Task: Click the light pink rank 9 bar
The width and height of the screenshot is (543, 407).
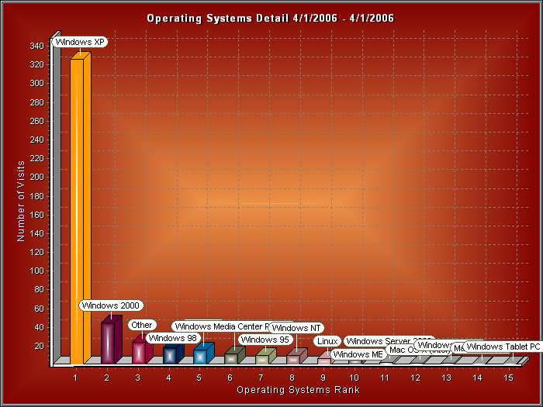Action: click(324, 361)
